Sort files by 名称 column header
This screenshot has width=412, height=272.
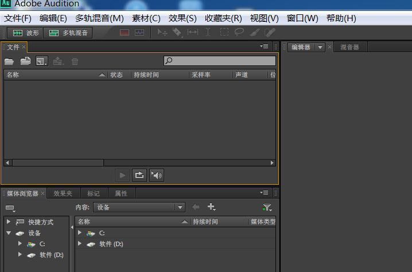click(x=56, y=75)
